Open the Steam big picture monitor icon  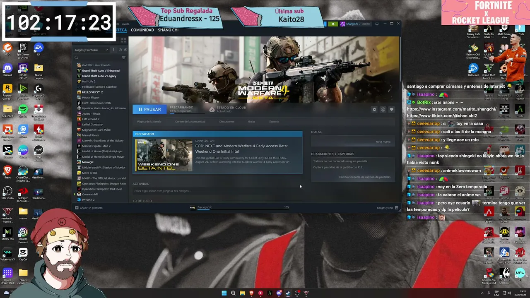click(377, 24)
